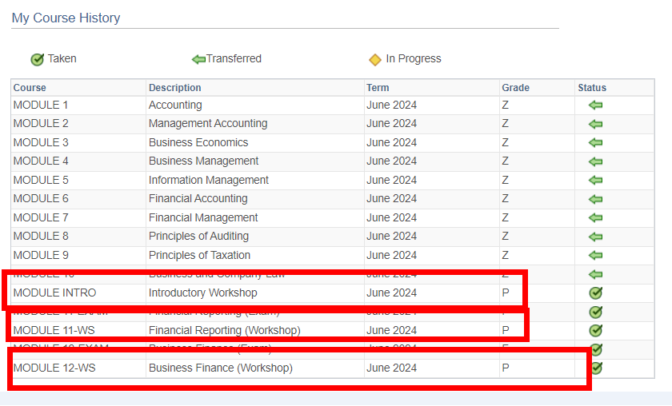Click the Taken legend checkmark icon
This screenshot has width=672, height=406.
[x=37, y=59]
